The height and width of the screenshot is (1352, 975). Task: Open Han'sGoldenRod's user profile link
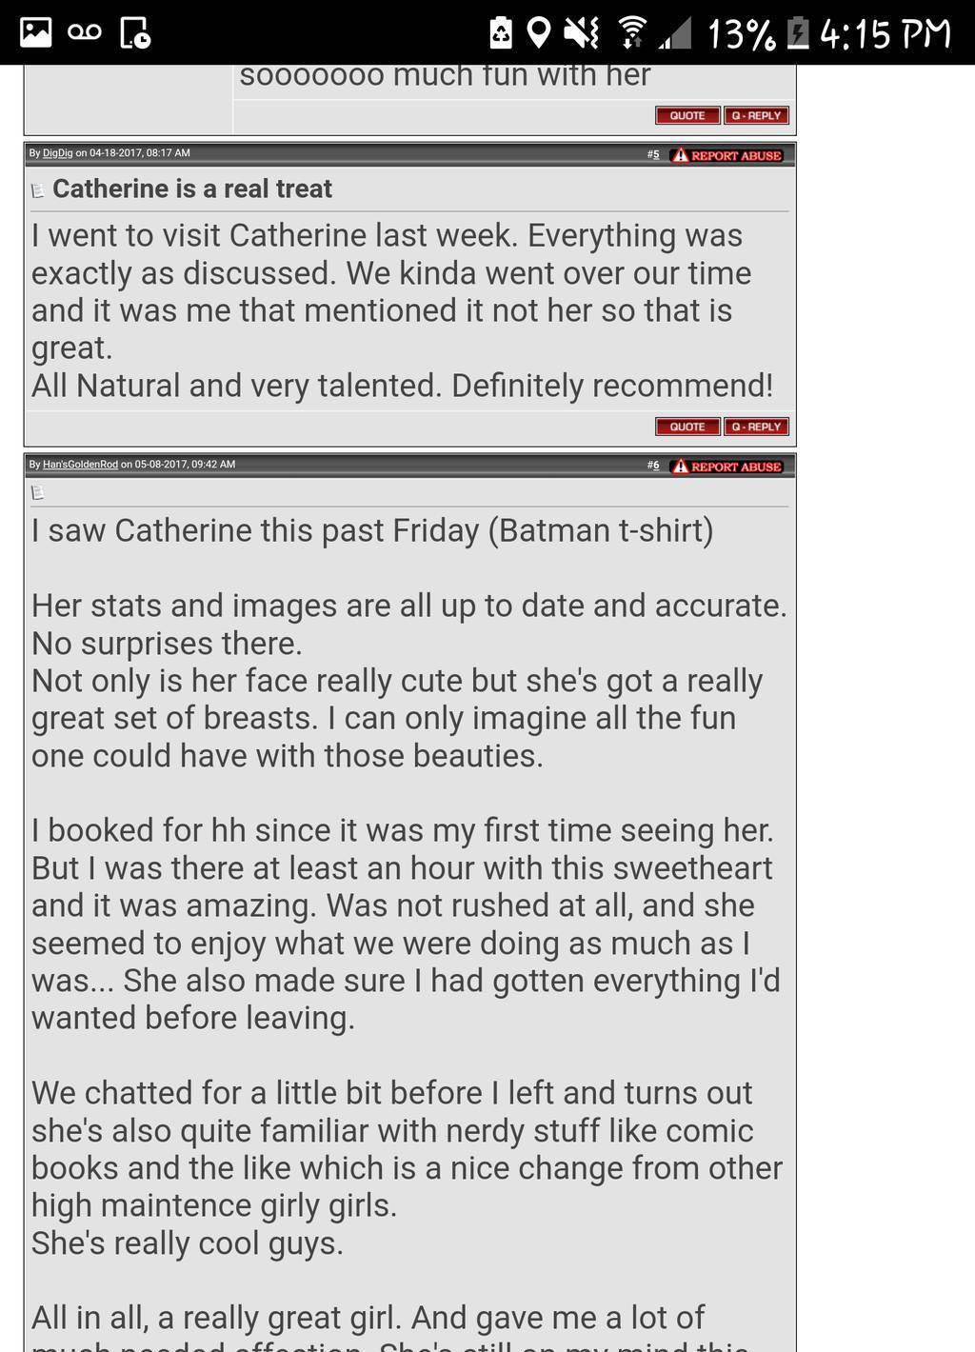pyautogui.click(x=80, y=465)
